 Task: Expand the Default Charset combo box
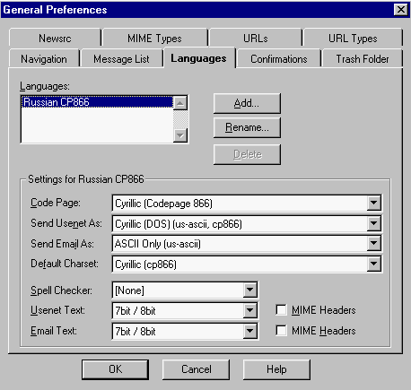[373, 264]
